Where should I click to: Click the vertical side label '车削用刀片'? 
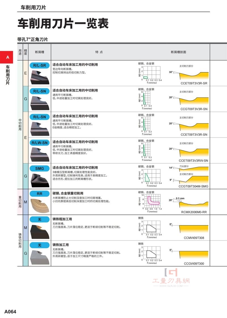(7, 75)
